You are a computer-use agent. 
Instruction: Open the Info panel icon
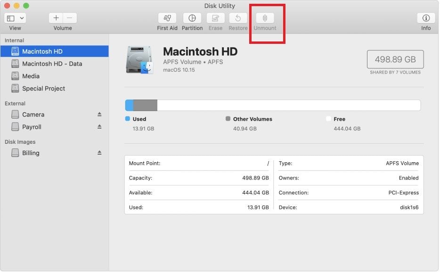point(426,18)
